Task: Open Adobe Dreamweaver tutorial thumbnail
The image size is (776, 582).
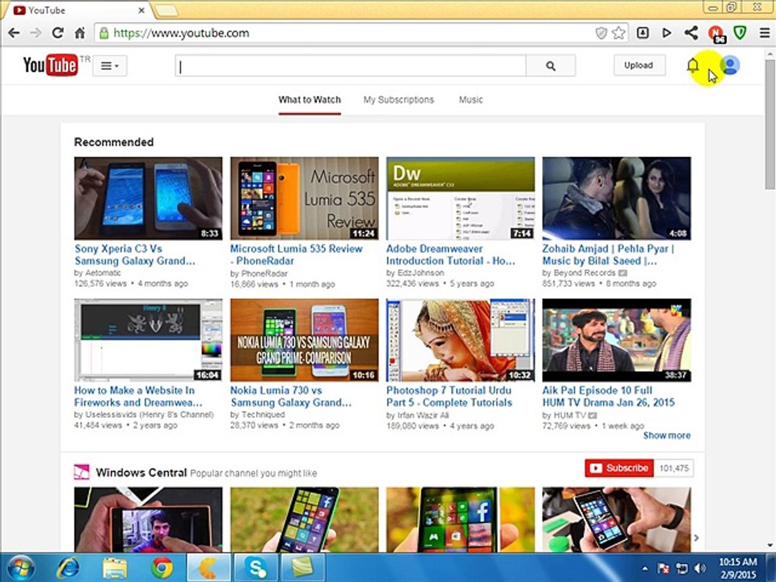Action: coord(460,199)
